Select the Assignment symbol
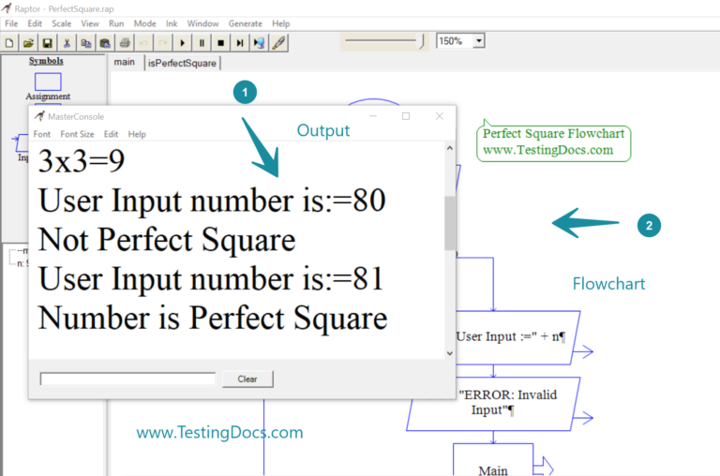Viewport: 720px width, 476px height. tap(47, 82)
